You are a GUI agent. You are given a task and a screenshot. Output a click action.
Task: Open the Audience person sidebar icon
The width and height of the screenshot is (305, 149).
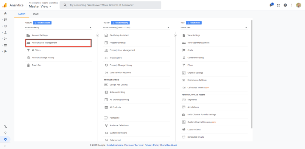pyautogui.click(x=5, y=32)
